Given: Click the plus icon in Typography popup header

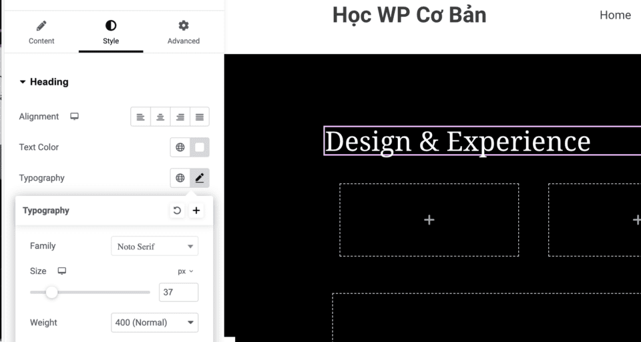Looking at the screenshot, I should tap(196, 211).
